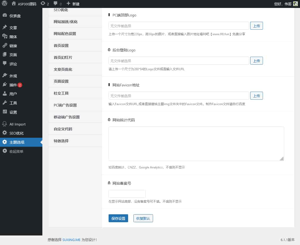Image resolution: width=300 pixels, height=245 pixels.
Task: Click the 媒体 media icon
Action: tap(5, 36)
